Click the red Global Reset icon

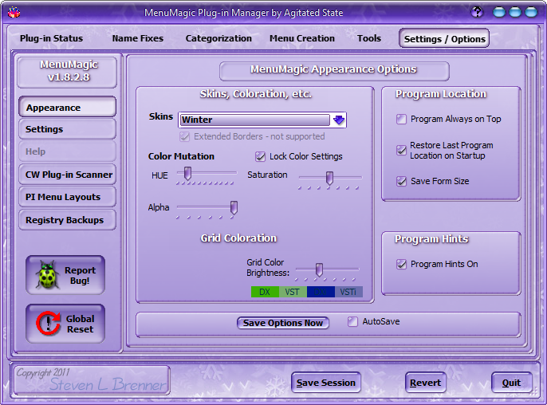[x=49, y=324]
